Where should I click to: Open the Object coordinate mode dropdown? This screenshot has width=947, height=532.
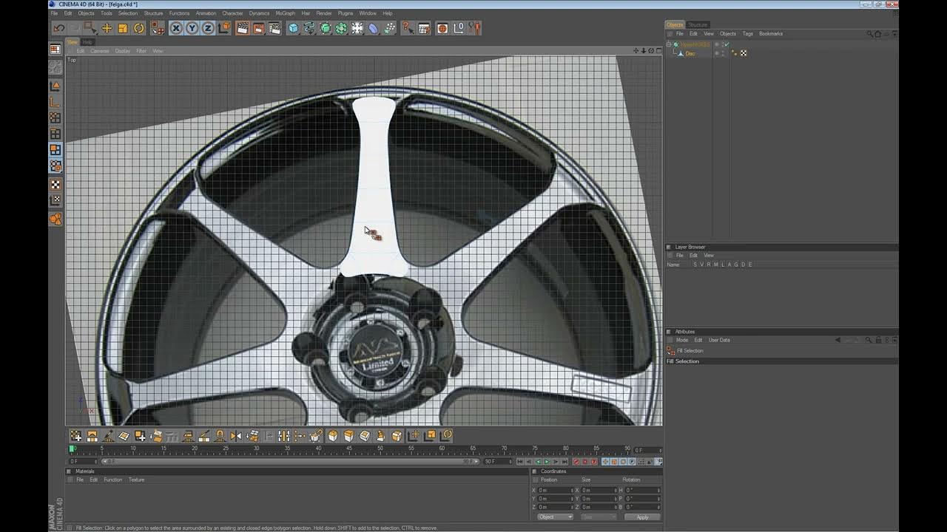(555, 517)
